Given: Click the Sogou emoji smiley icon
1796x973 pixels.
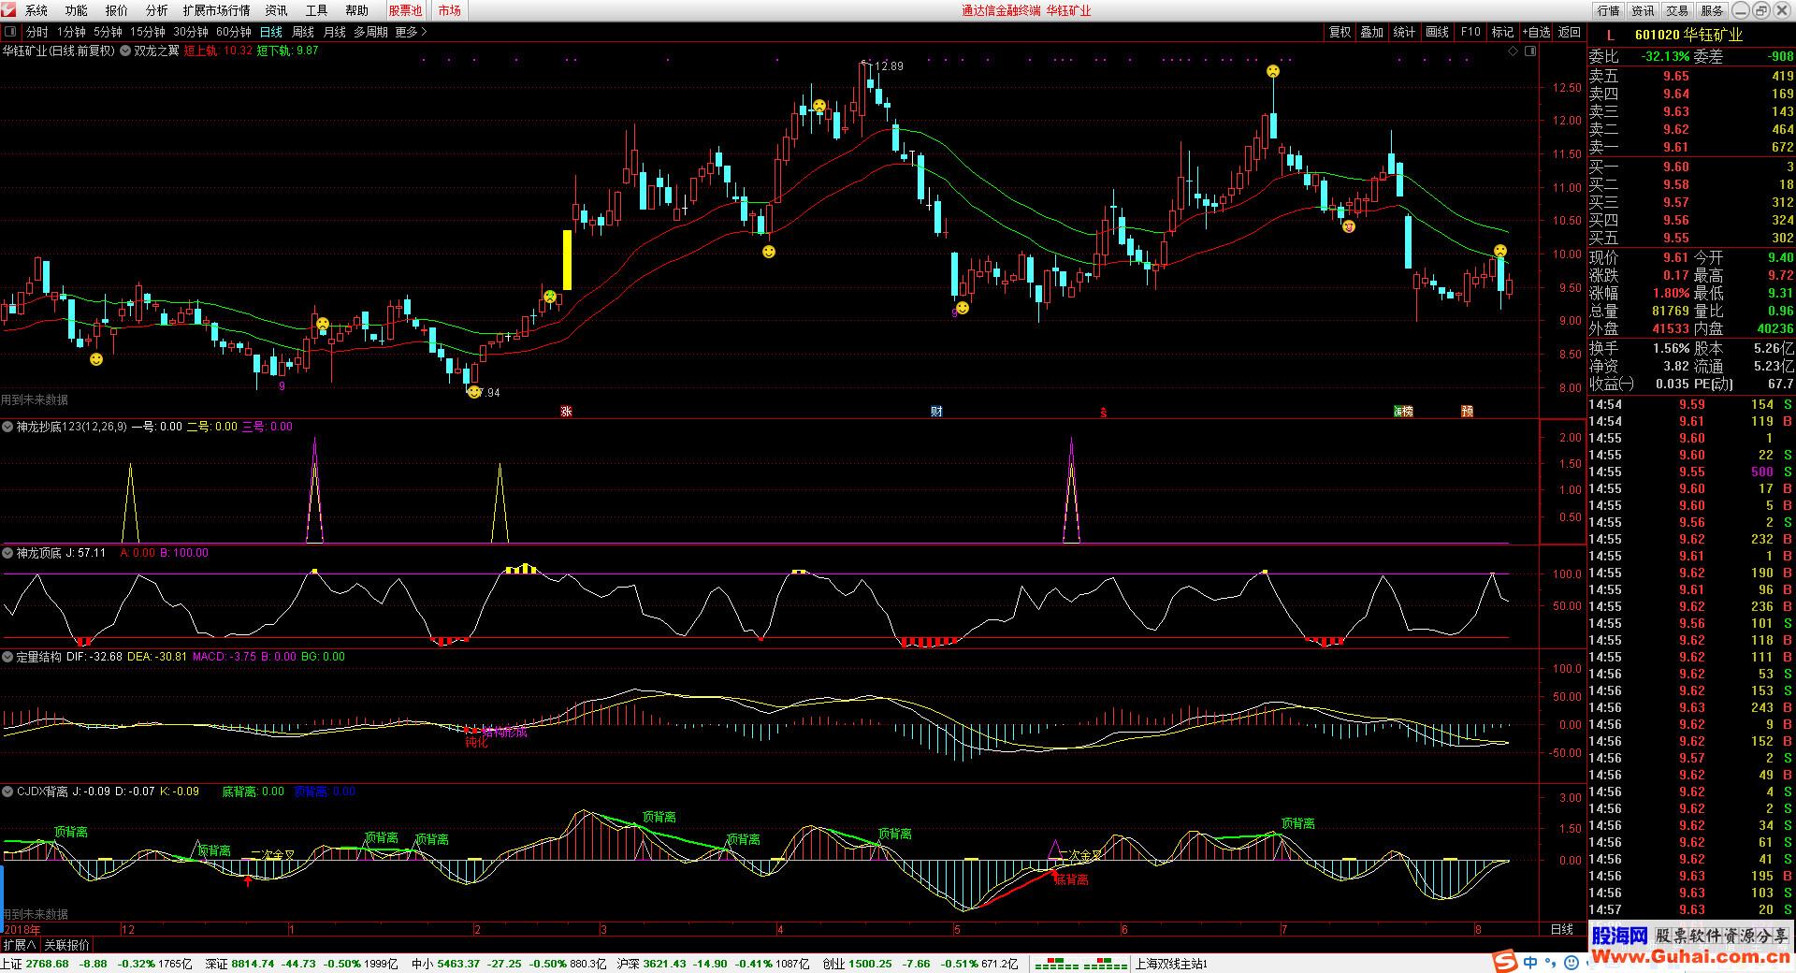Looking at the screenshot, I should pos(1571,962).
